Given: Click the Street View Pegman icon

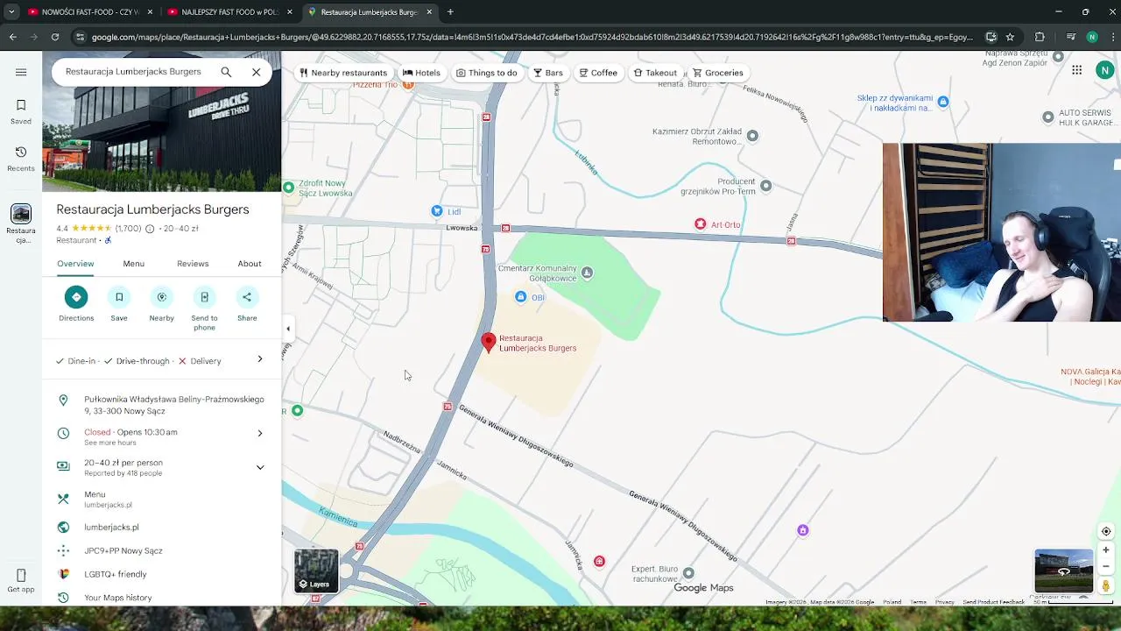Looking at the screenshot, I should pos(1106,585).
